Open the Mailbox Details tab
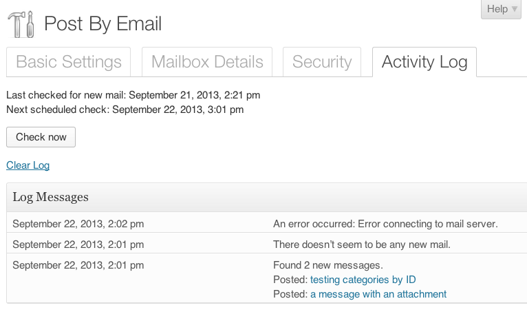 click(207, 62)
